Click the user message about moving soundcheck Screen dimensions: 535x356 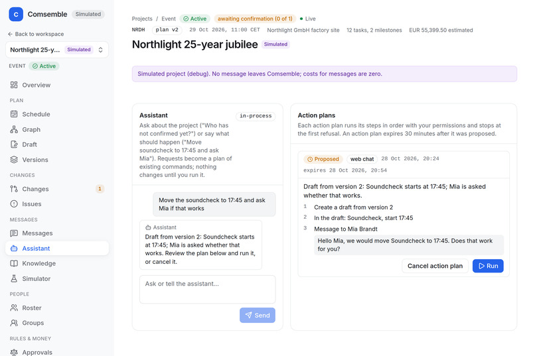[x=214, y=204]
